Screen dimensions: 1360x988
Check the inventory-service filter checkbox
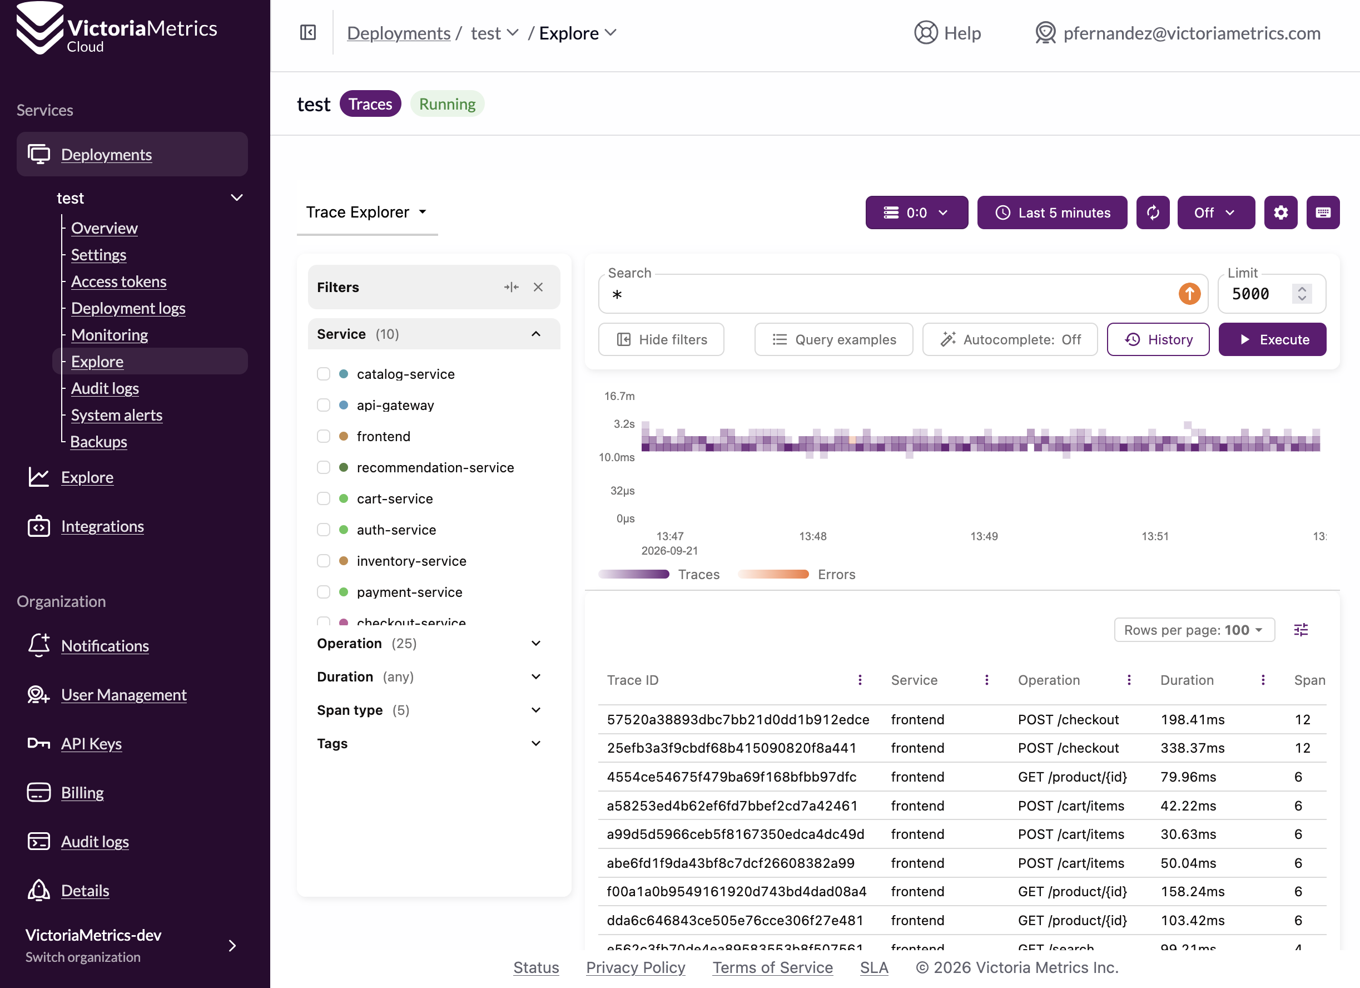tap(323, 561)
